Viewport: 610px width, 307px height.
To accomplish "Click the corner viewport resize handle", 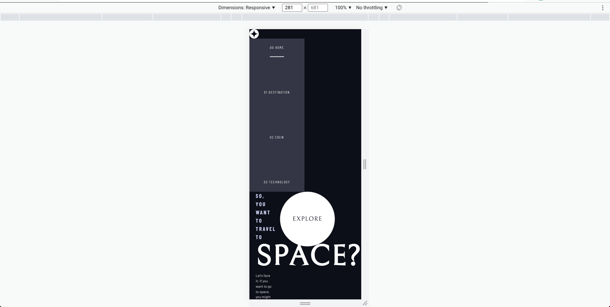I will [365, 303].
